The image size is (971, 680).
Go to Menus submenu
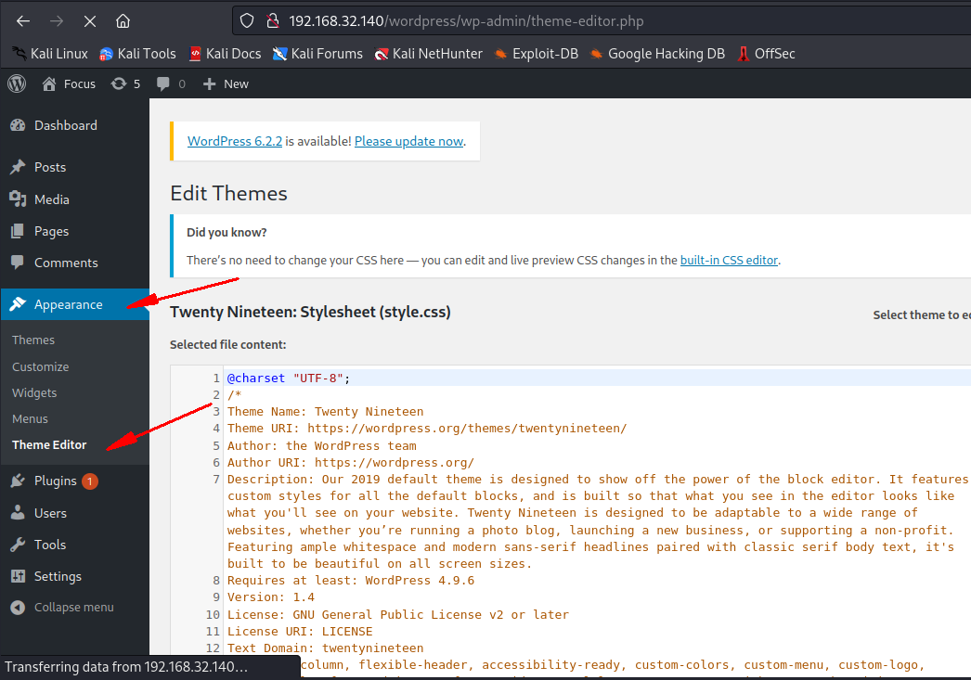(30, 418)
